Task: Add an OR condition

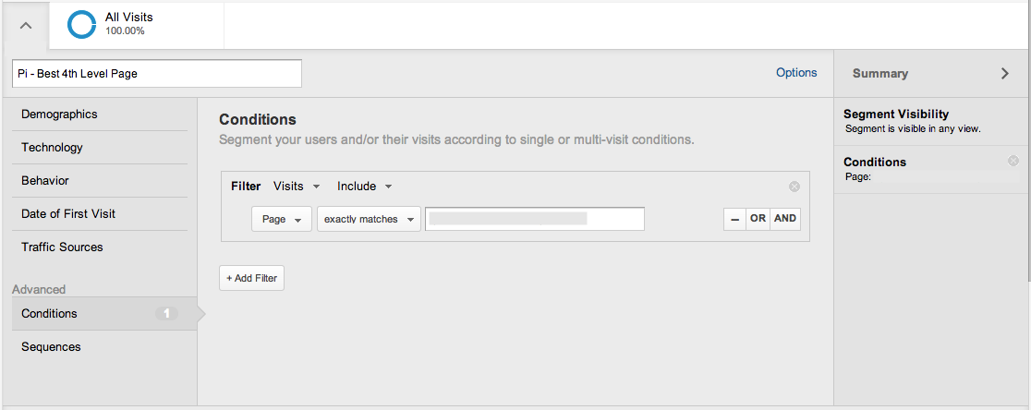Action: pos(758,219)
